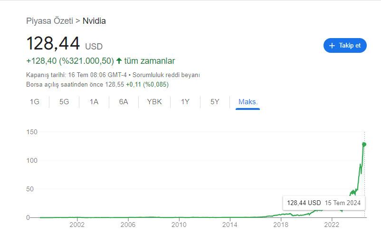
Task: Select the 5Y time range tab
Action: [x=215, y=102]
